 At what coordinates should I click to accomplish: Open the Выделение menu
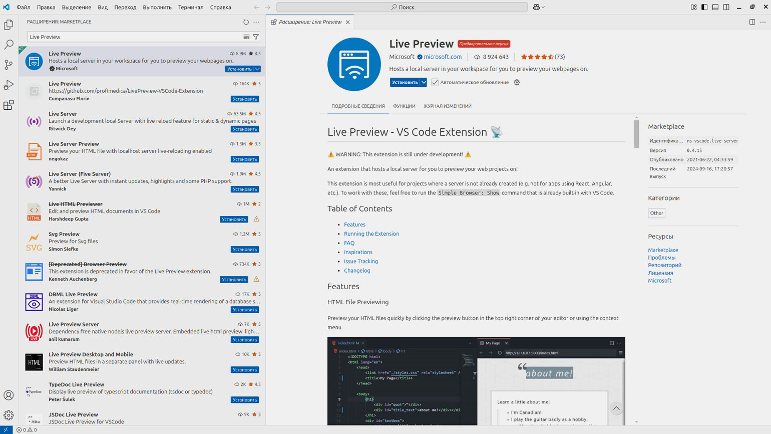click(77, 7)
